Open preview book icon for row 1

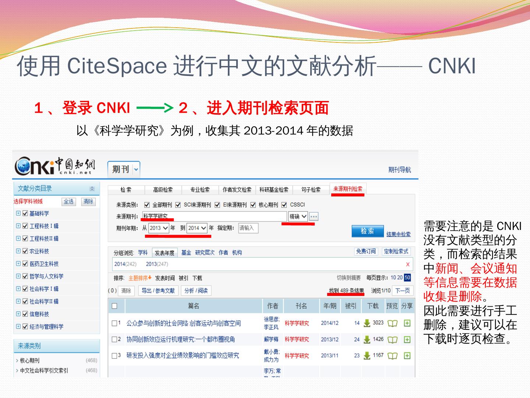coord(392,323)
